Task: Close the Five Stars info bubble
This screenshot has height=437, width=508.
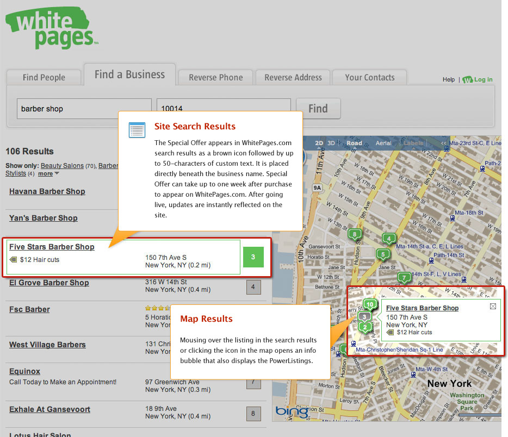Action: 493,306
